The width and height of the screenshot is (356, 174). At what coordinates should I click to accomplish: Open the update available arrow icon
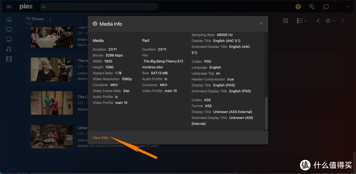click(298, 7)
